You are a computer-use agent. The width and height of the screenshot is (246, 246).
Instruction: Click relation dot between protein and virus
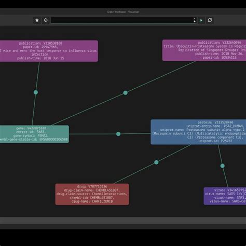click(223, 166)
